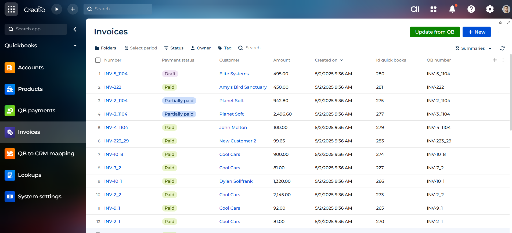This screenshot has width=512, height=233.
Task: Open the Invoices section in sidebar
Action: 43,132
